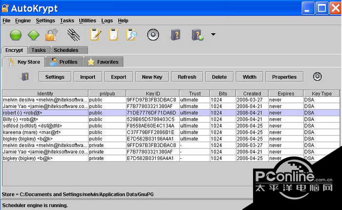The height and width of the screenshot is (210, 342).
Task: Click Key ID E7D562B03196A4A1 in public row
Action: 150,139
